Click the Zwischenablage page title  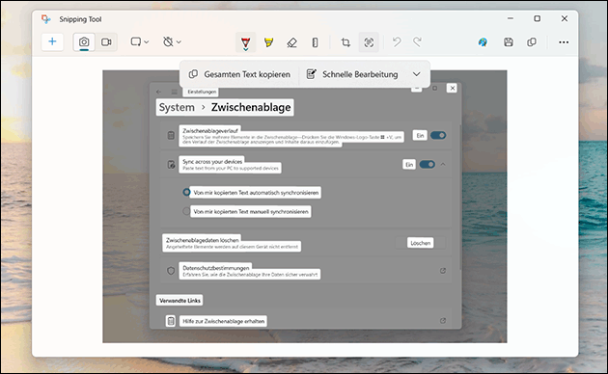click(251, 107)
